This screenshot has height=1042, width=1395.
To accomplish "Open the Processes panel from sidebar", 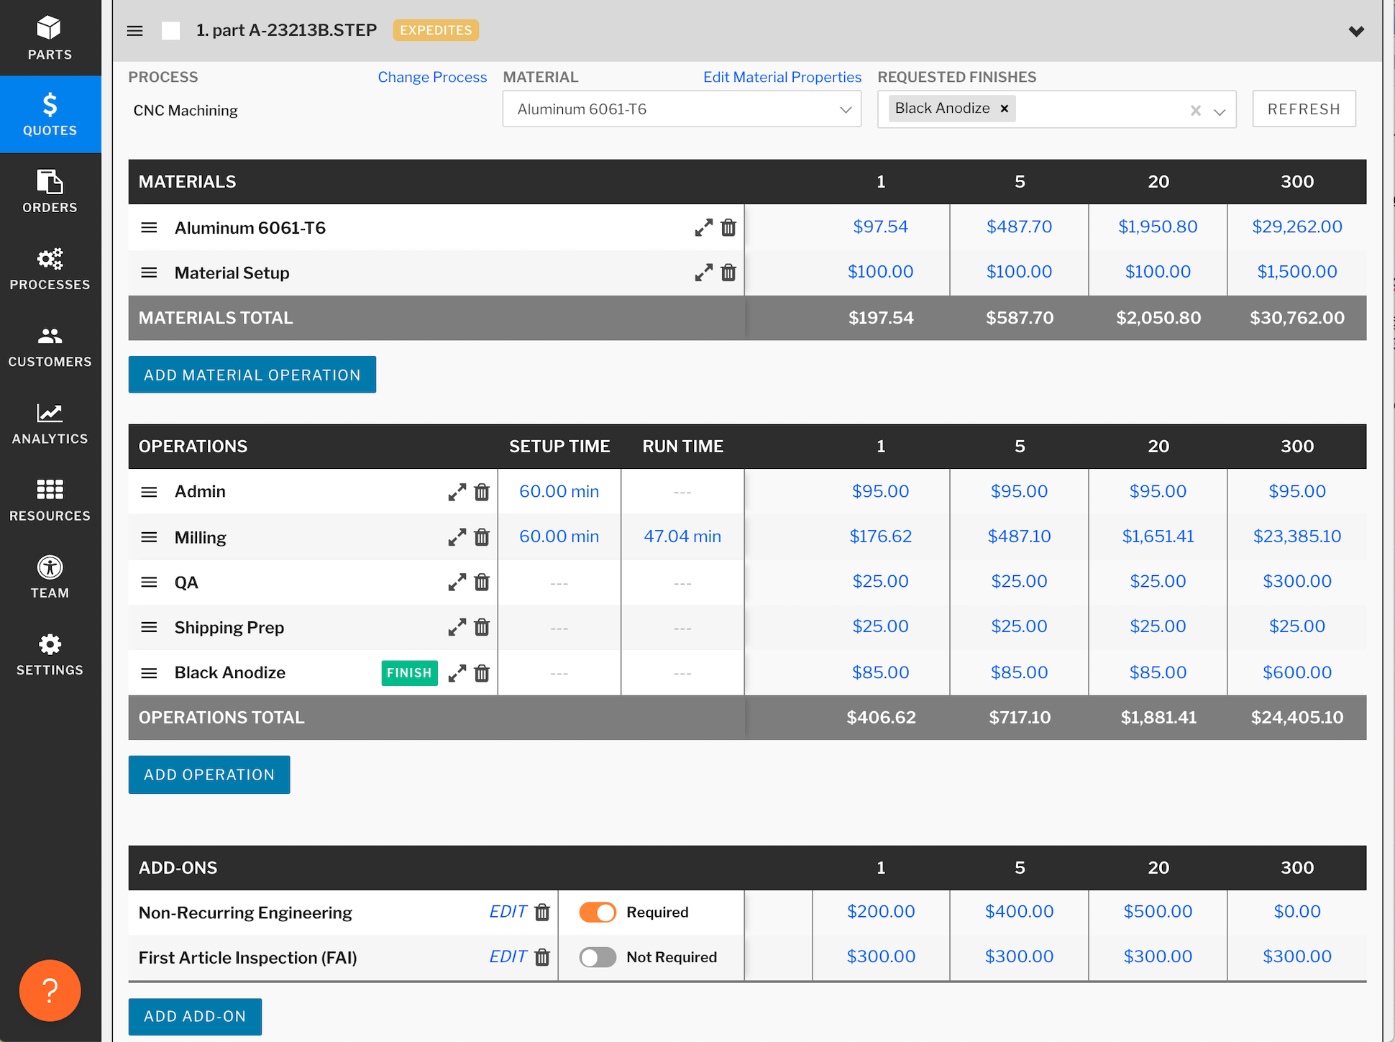I will click(x=49, y=268).
